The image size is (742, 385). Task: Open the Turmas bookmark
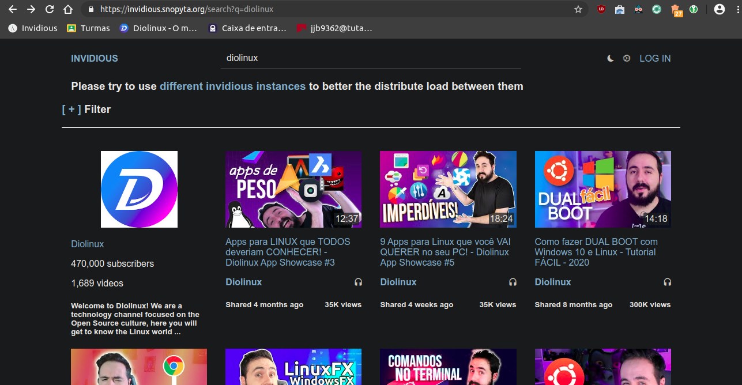tap(88, 28)
